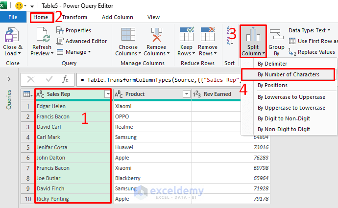This screenshot has width=338, height=208.
Task: Open the File tab
Action: click(13, 17)
